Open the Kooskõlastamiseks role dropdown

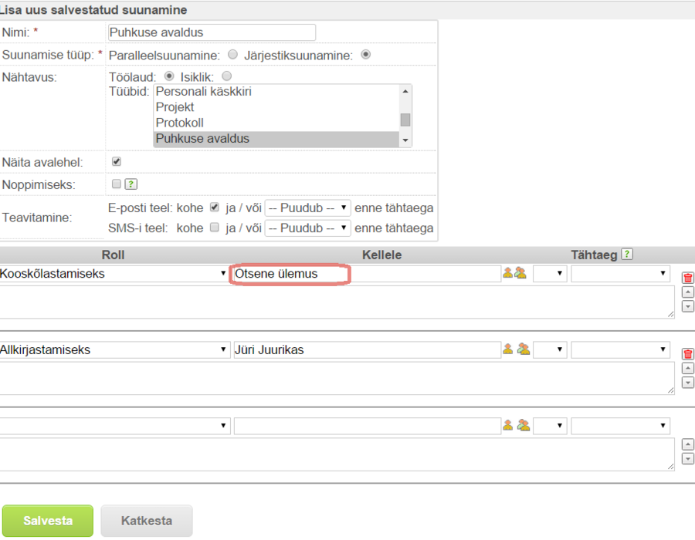[x=115, y=274]
